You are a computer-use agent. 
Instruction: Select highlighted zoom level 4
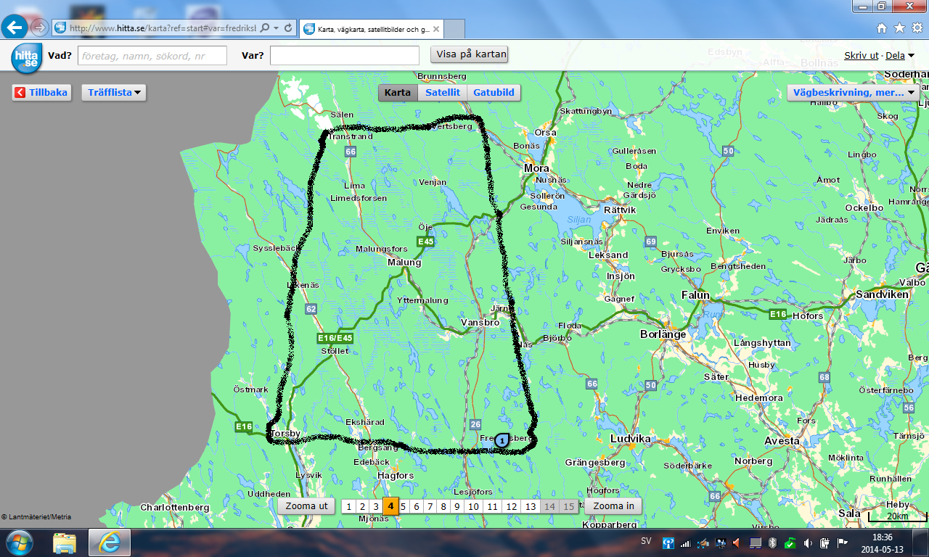(390, 506)
